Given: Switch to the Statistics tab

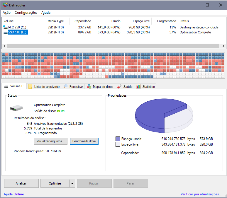Looking at the screenshot, I should 145,86.
